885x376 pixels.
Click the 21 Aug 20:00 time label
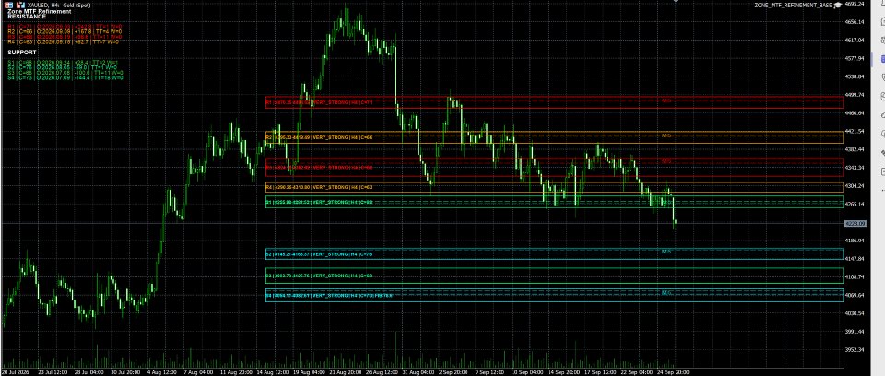348,372
